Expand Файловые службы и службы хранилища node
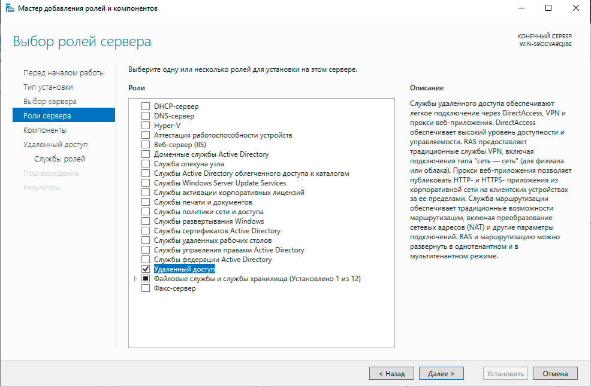 (x=135, y=279)
